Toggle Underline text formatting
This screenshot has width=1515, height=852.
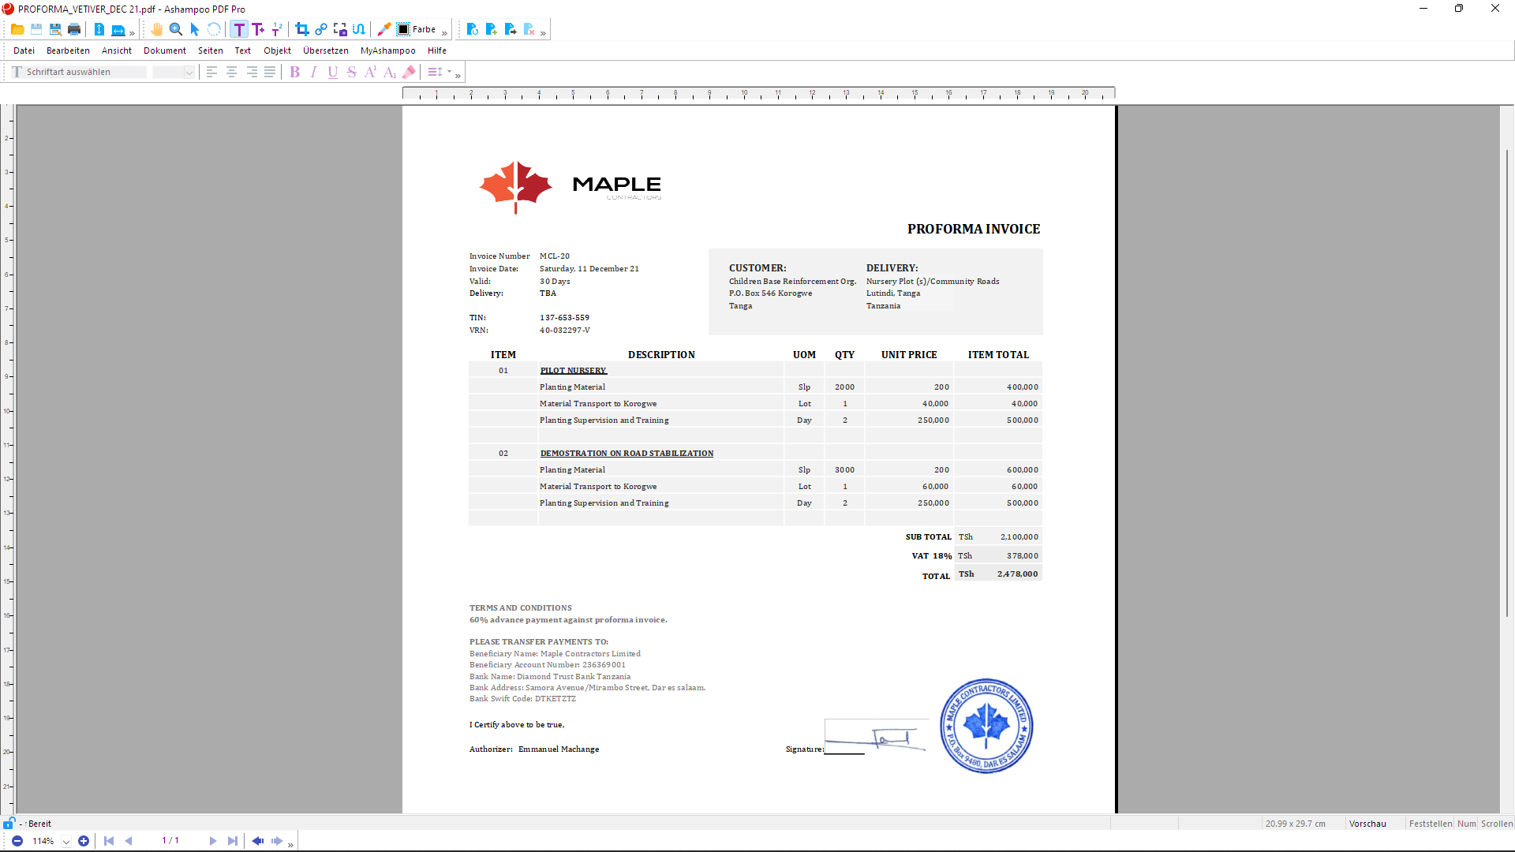click(x=332, y=72)
